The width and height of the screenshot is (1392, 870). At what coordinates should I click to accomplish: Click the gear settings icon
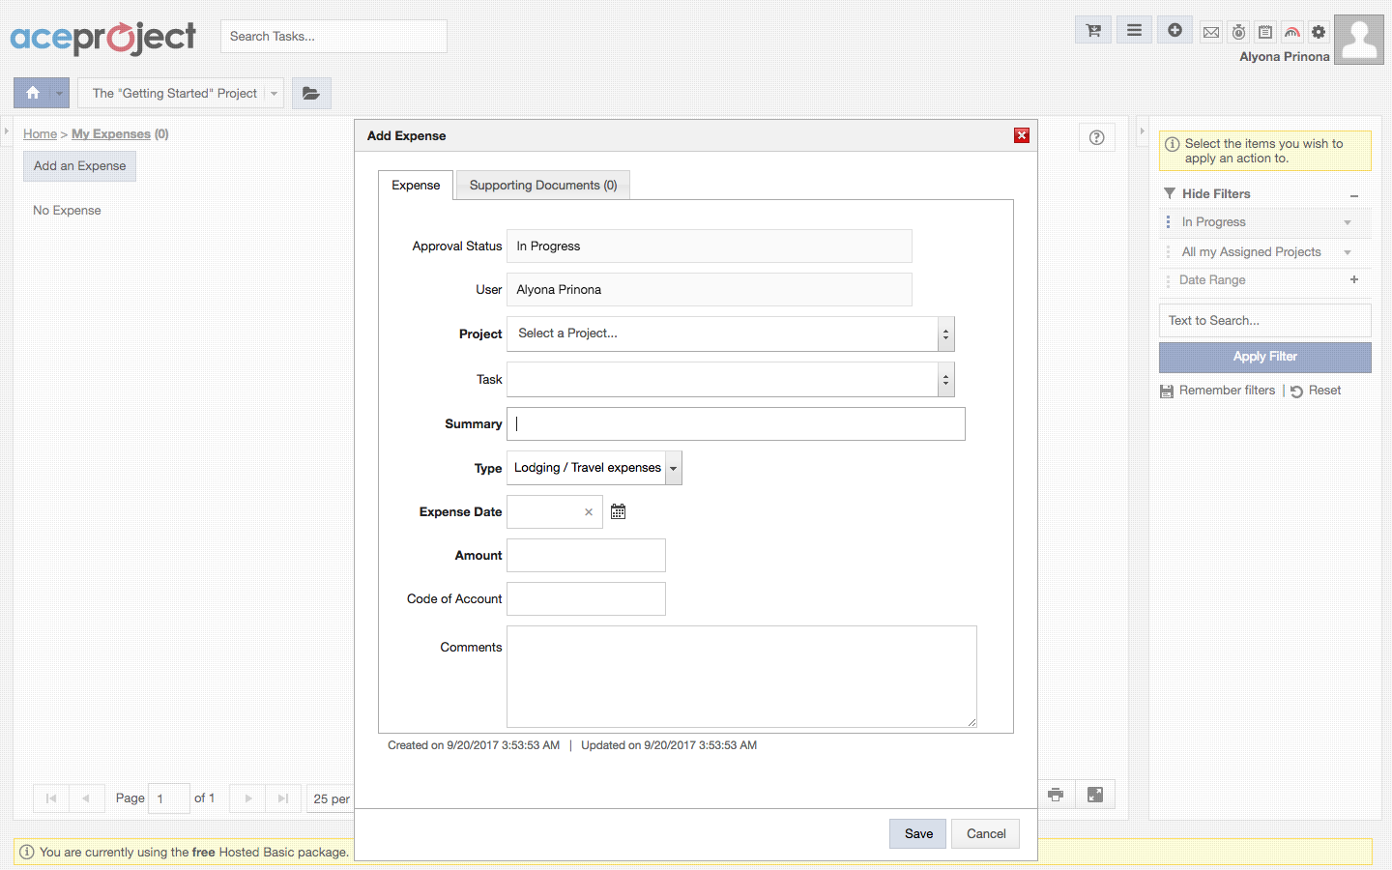coord(1319,33)
